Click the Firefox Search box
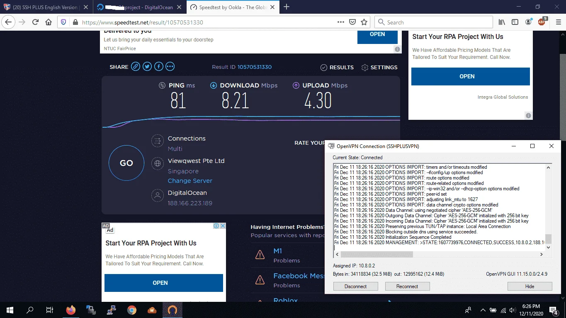 434,22
